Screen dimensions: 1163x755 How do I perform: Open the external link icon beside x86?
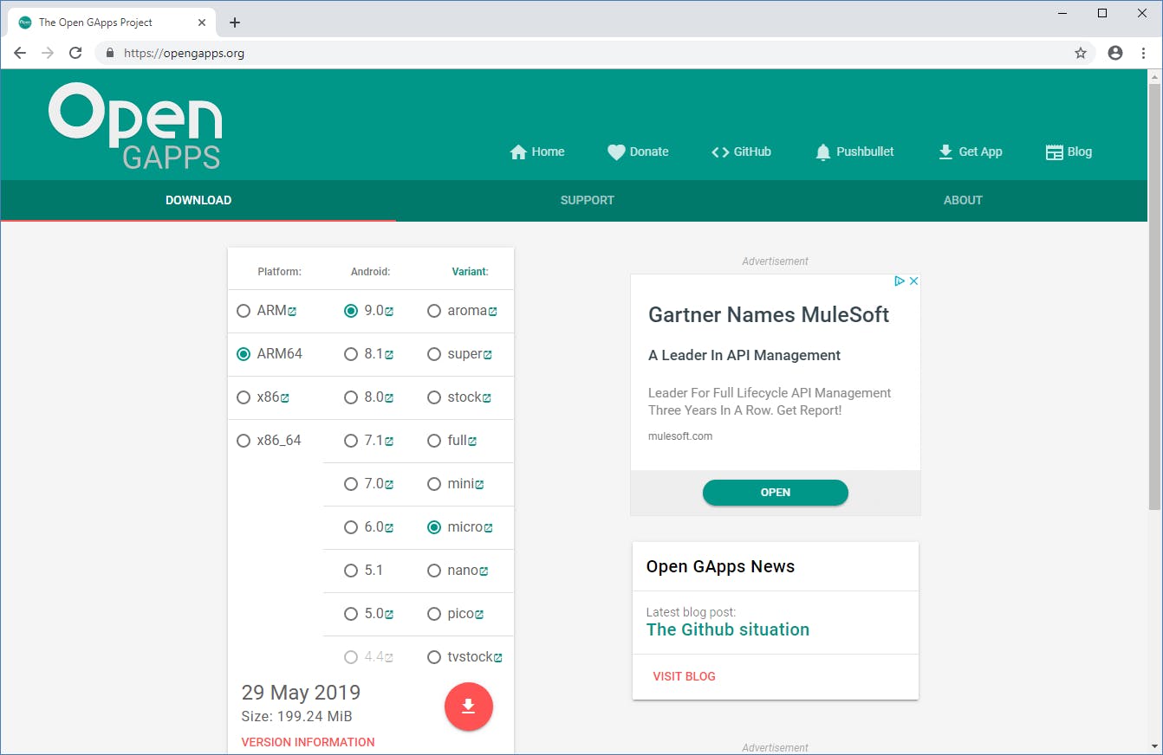pos(284,398)
